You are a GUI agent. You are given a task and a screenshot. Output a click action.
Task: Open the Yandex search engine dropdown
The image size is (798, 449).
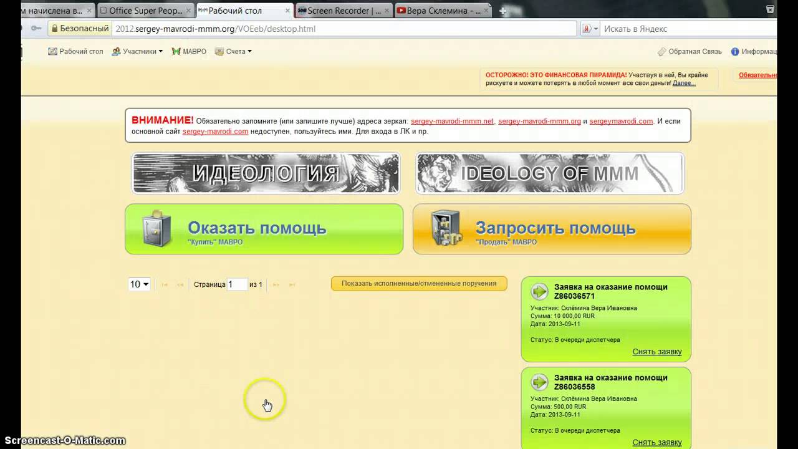[x=590, y=29]
